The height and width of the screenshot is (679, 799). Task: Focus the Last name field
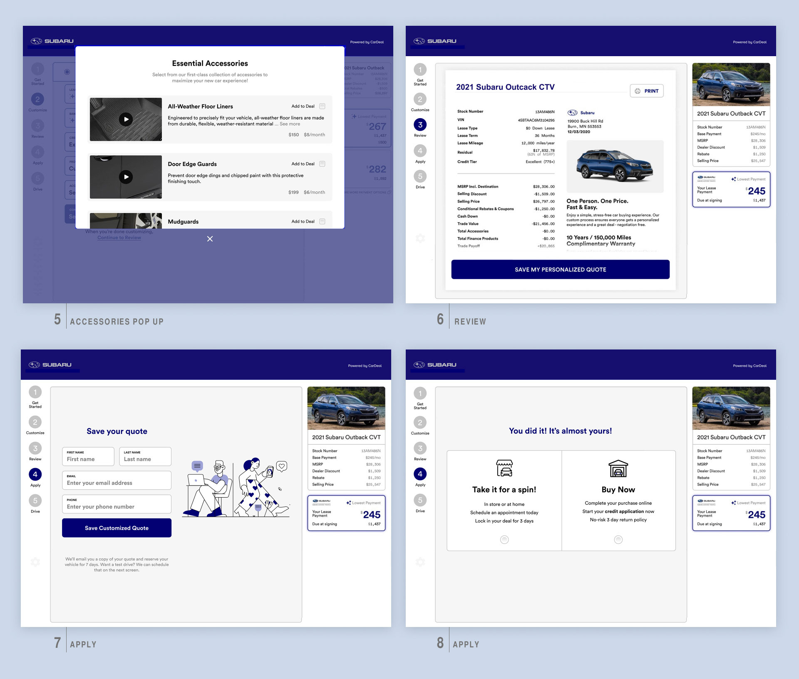tap(145, 456)
